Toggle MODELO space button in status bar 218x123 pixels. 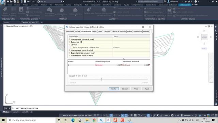89,115
